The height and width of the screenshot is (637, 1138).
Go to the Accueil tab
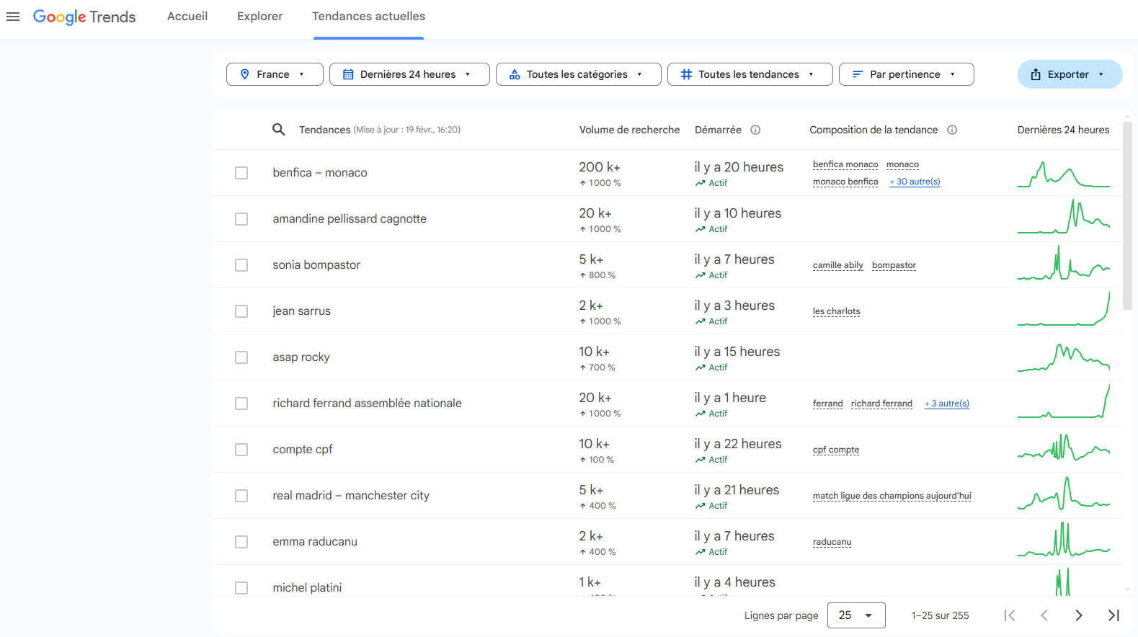pyautogui.click(x=187, y=17)
